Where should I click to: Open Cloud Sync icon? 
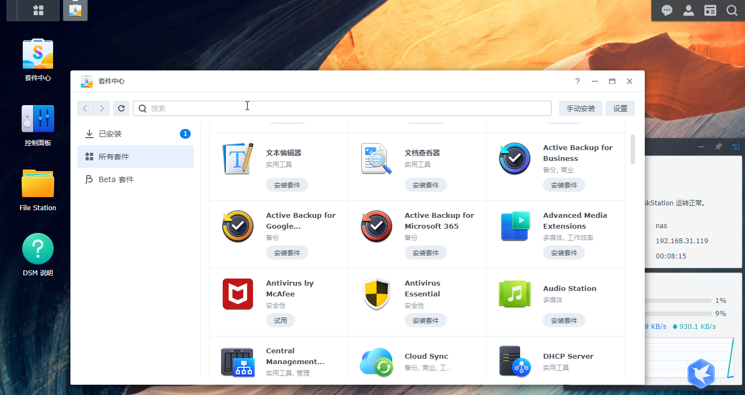(377, 362)
